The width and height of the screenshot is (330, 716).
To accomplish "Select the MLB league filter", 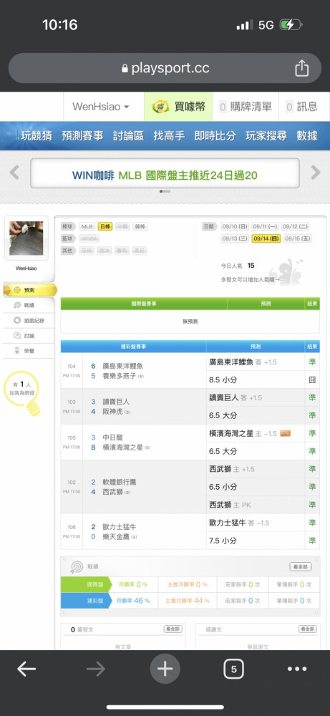I will [x=87, y=226].
